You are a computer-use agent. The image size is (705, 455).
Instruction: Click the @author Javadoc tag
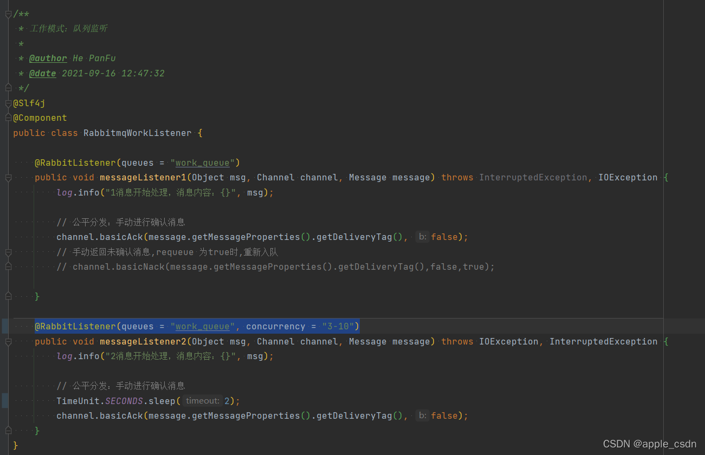pyautogui.click(x=48, y=58)
